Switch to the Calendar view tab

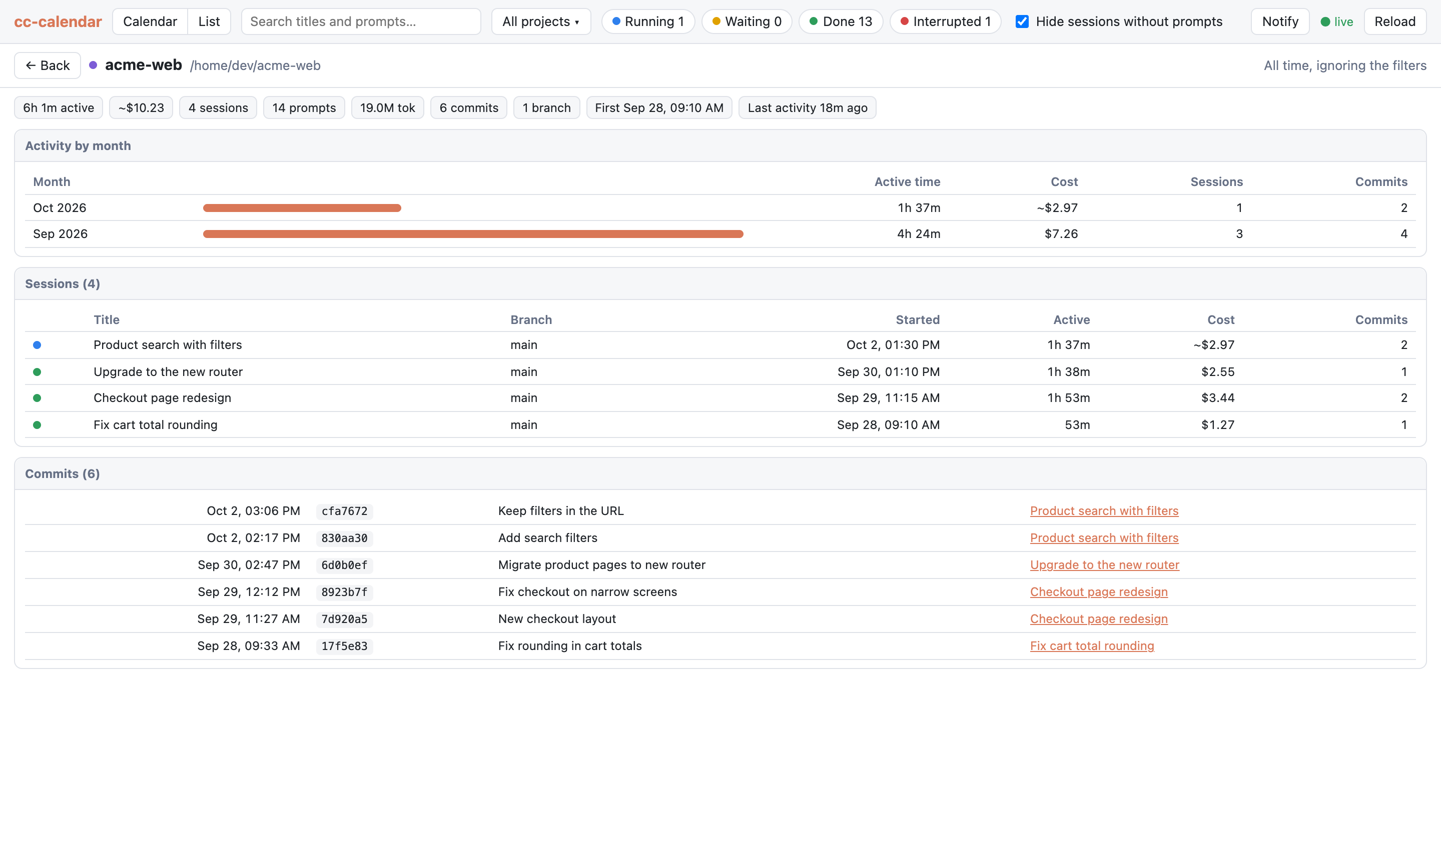tap(150, 21)
